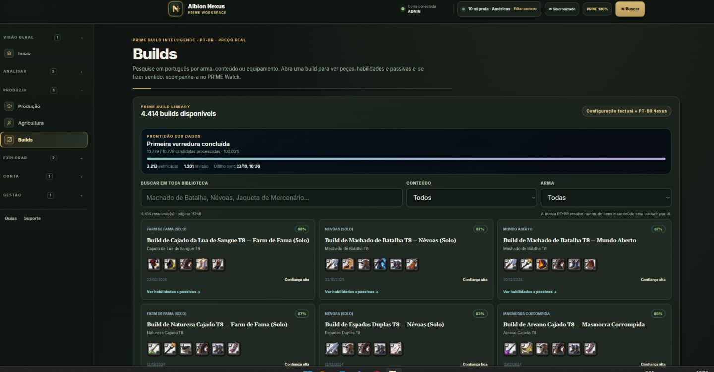Viewport: 714px width, 372px height.
Task: Open Produção from the sidebar
Action: coord(44,106)
